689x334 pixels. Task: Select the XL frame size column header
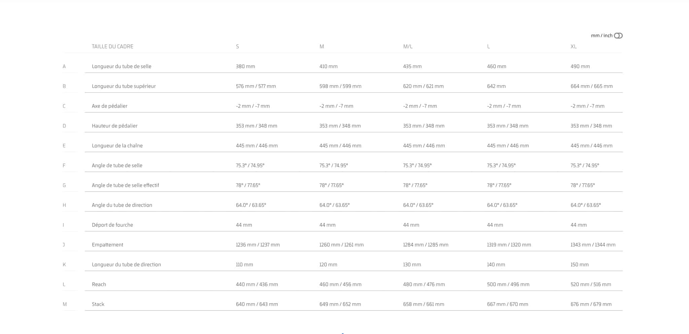point(573,46)
